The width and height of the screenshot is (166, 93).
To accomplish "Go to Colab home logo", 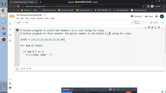I will pyautogui.click(x=12, y=16).
